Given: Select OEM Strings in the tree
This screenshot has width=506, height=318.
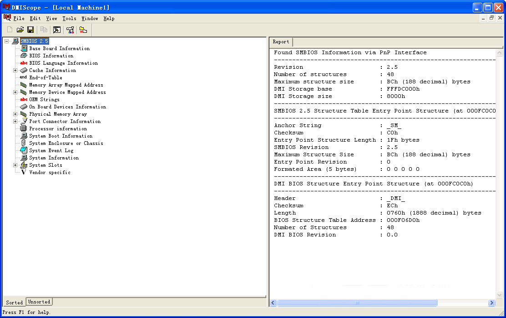Looking at the screenshot, I should pos(44,99).
